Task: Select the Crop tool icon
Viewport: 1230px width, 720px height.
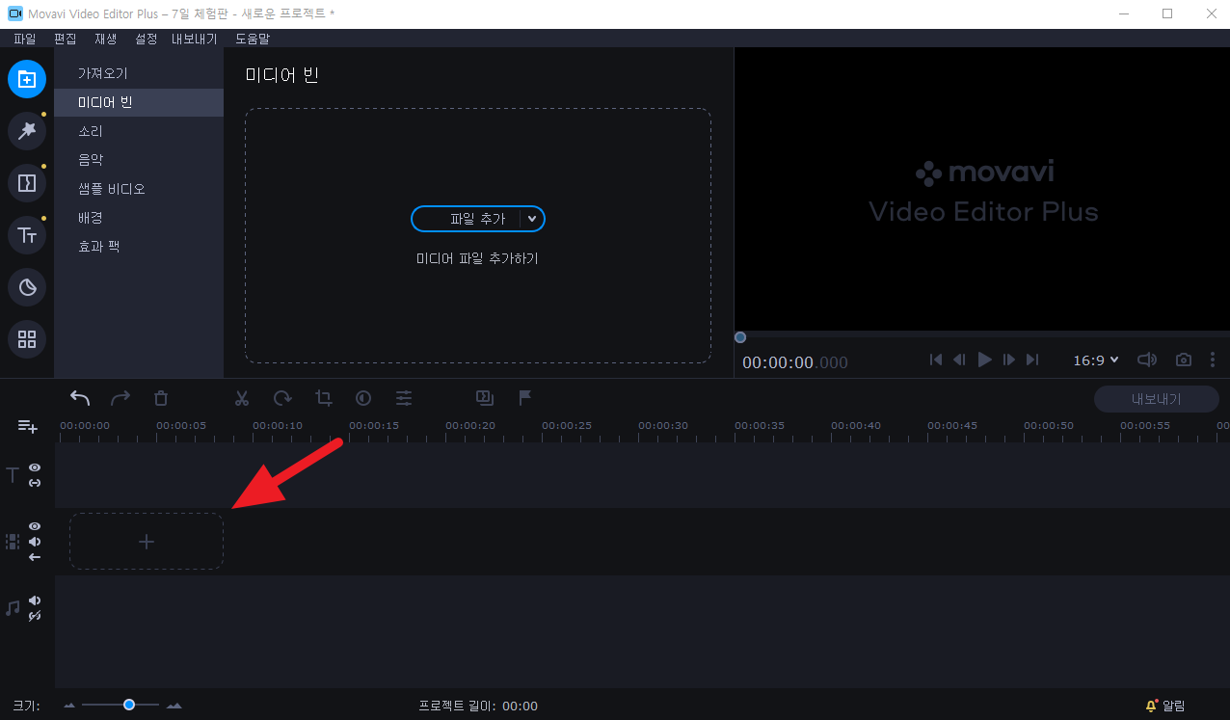Action: tap(323, 398)
